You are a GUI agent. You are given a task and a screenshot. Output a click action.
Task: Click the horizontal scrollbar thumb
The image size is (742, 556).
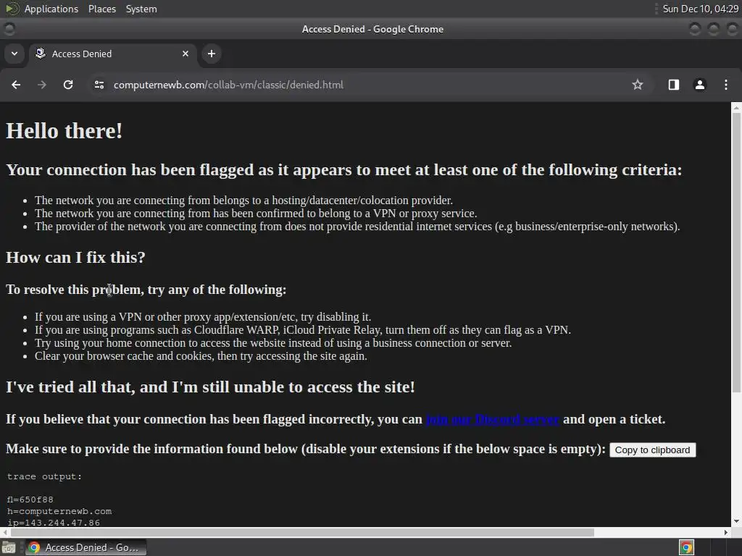tap(302, 532)
